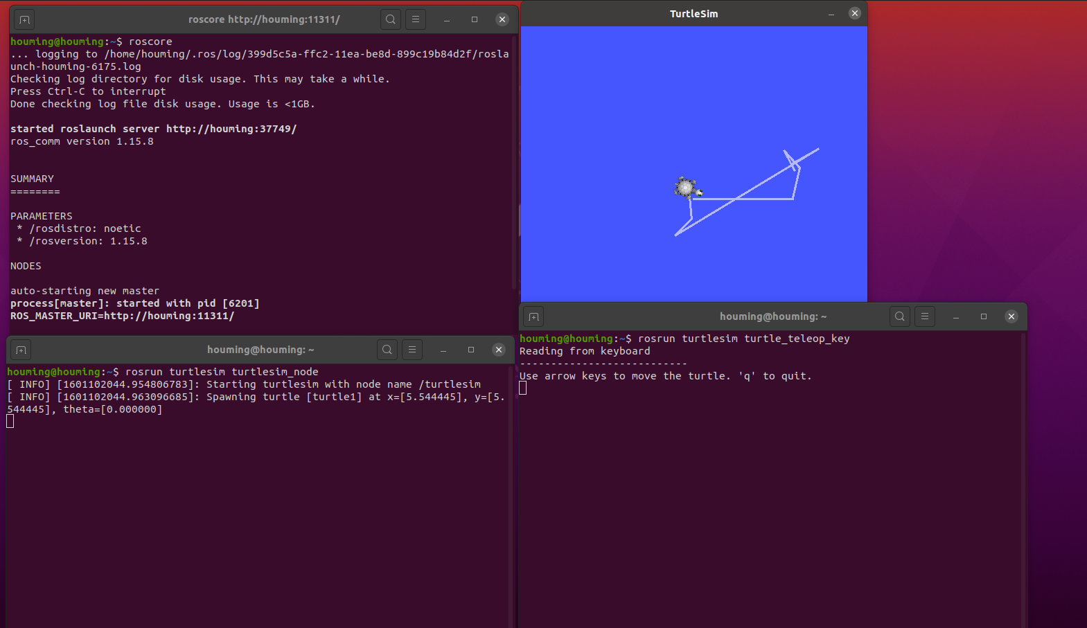The height and width of the screenshot is (628, 1087).
Task: Click search icon in roscore terminal
Action: pos(391,19)
